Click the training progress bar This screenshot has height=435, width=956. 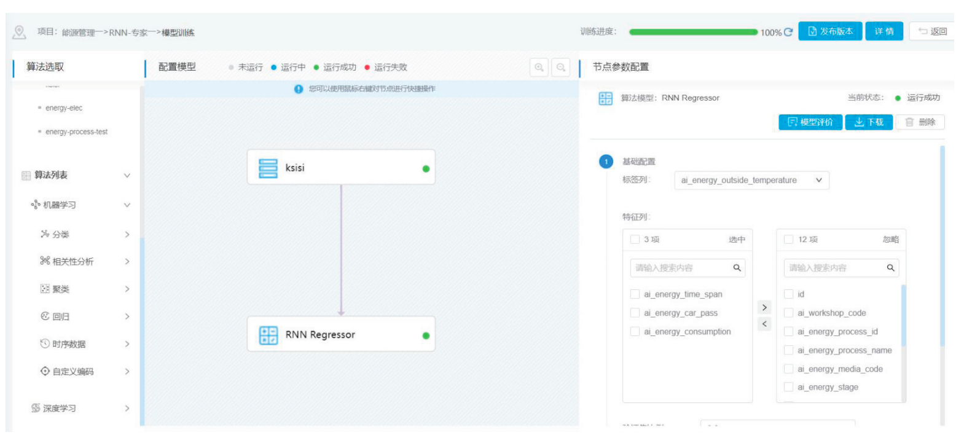pos(693,32)
